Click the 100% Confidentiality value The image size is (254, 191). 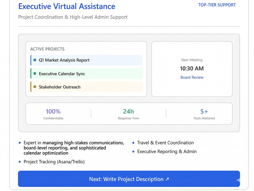53,112
